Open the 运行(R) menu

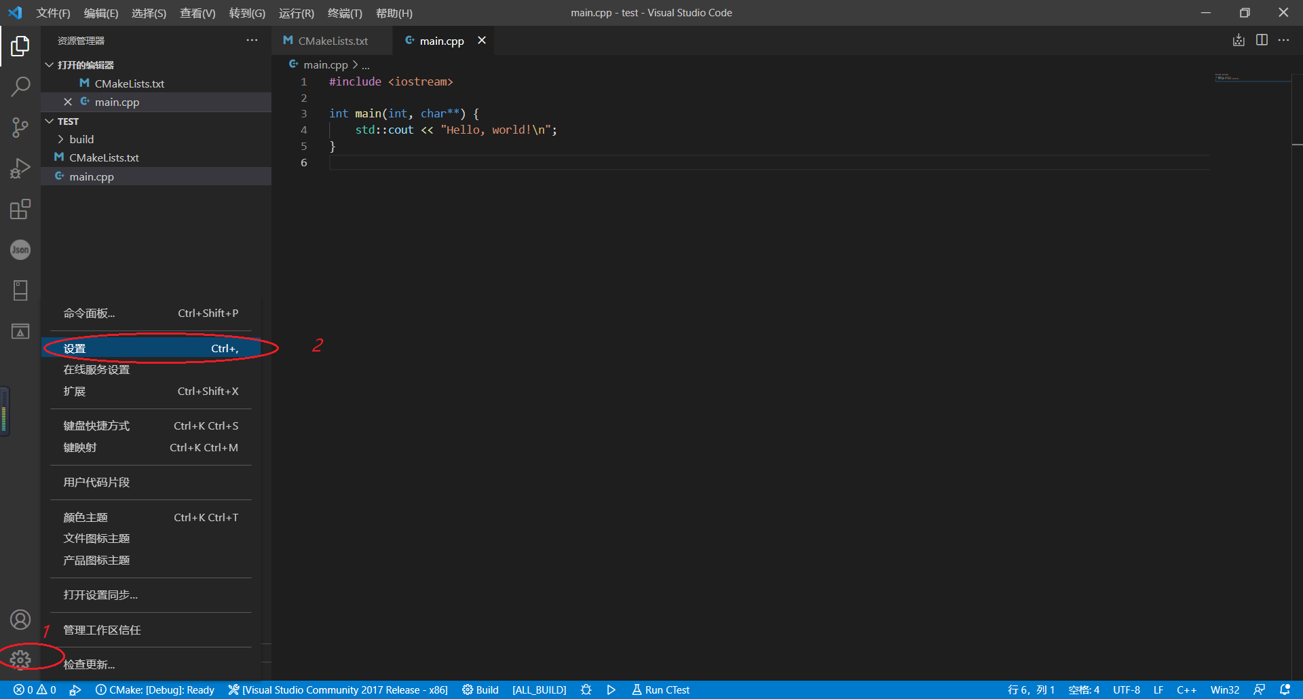point(296,13)
